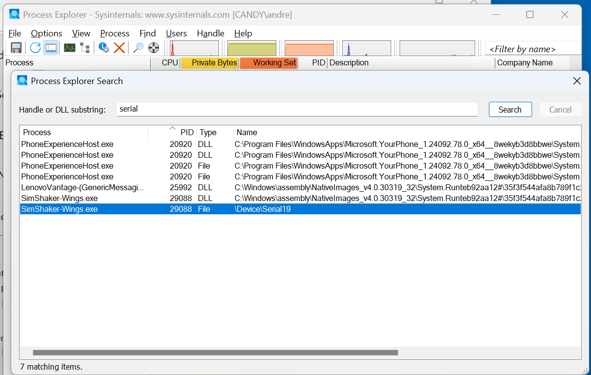Viewport: 591px width, 375px height.
Task: Toggle the process tree view icon
Action: click(x=85, y=48)
